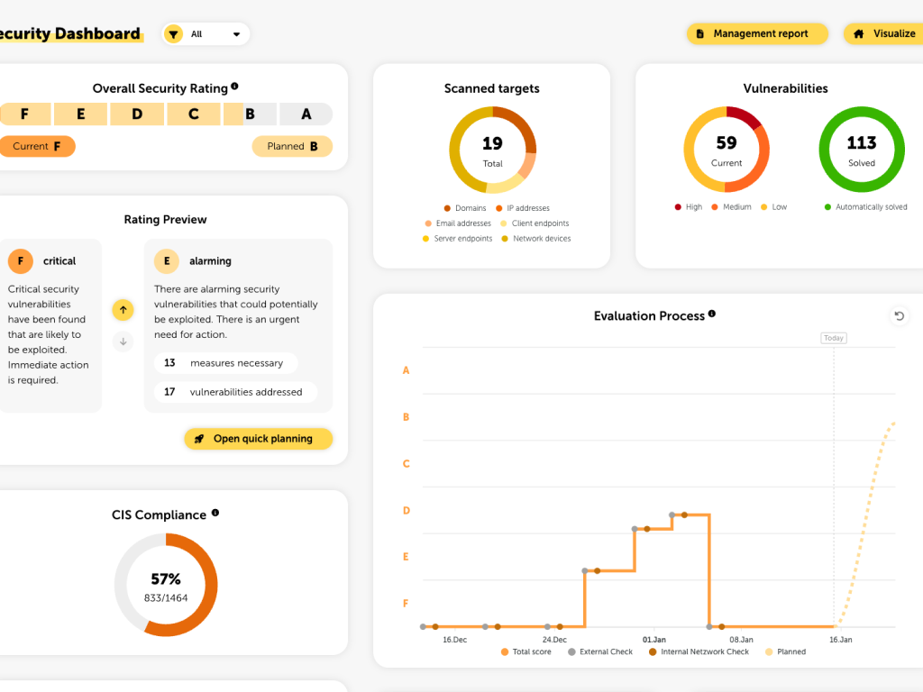Click the down arrow in Rating Preview
923x692 pixels.
coord(123,341)
